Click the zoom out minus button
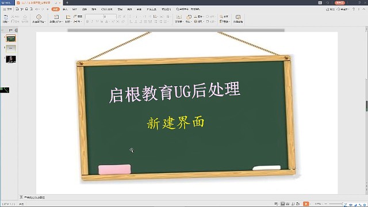This screenshot has width=368, height=207. pyautogui.click(x=326, y=204)
